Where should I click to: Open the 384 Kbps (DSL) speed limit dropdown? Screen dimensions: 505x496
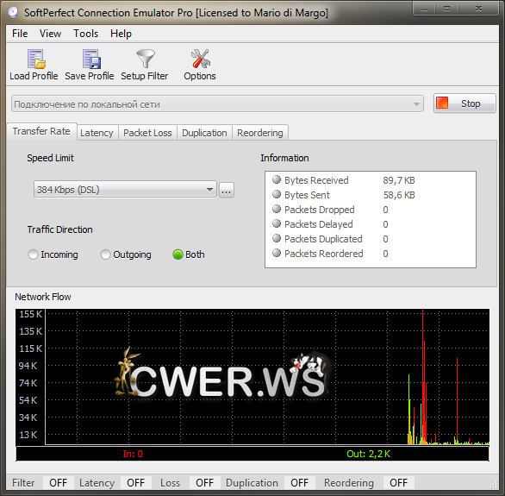125,190
